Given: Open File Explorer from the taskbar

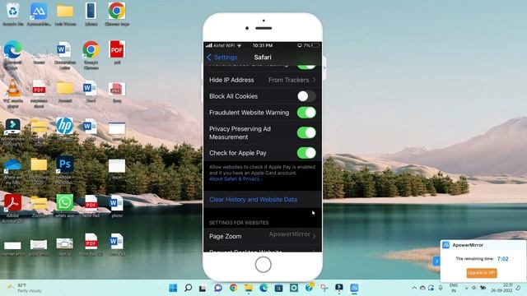Looking at the screenshot, I should [x=249, y=288].
